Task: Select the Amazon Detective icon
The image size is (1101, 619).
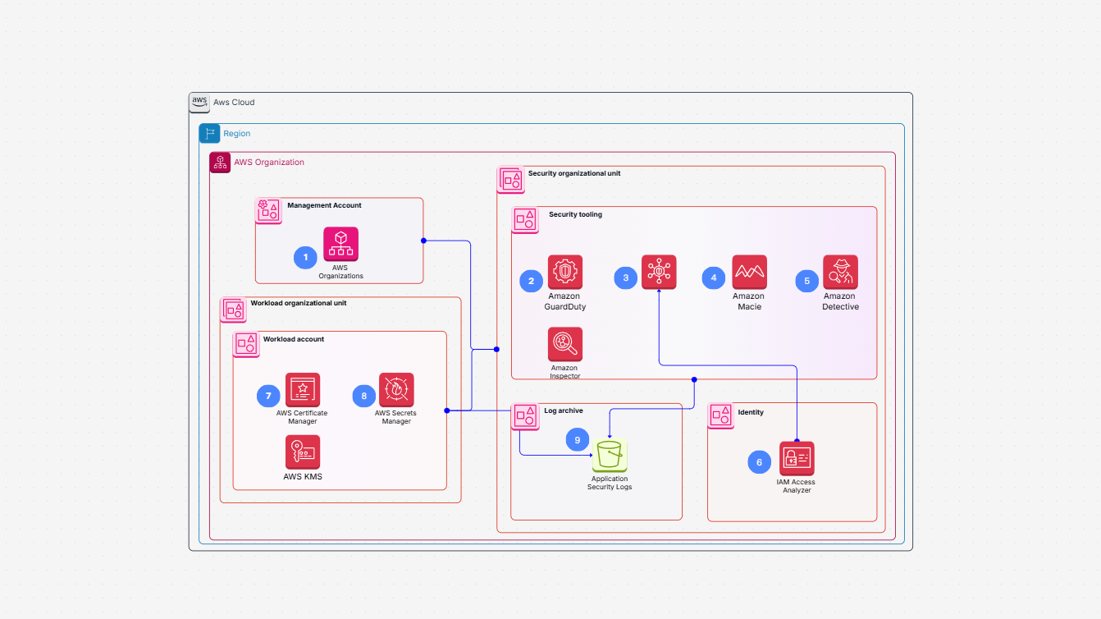Action: 840,273
